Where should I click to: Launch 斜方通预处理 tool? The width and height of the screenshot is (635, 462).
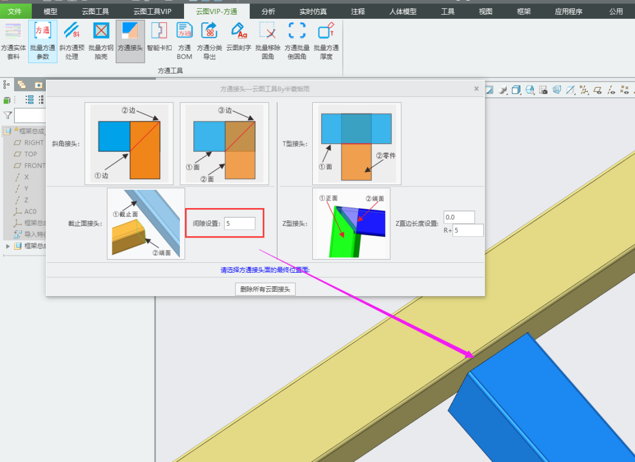coord(72,41)
